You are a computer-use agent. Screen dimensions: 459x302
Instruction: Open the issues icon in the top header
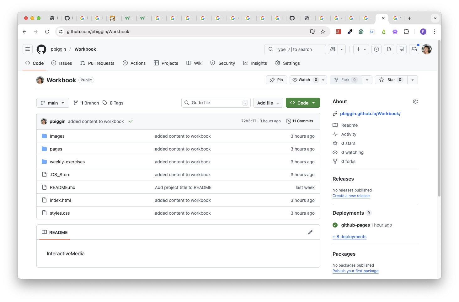coord(376,49)
